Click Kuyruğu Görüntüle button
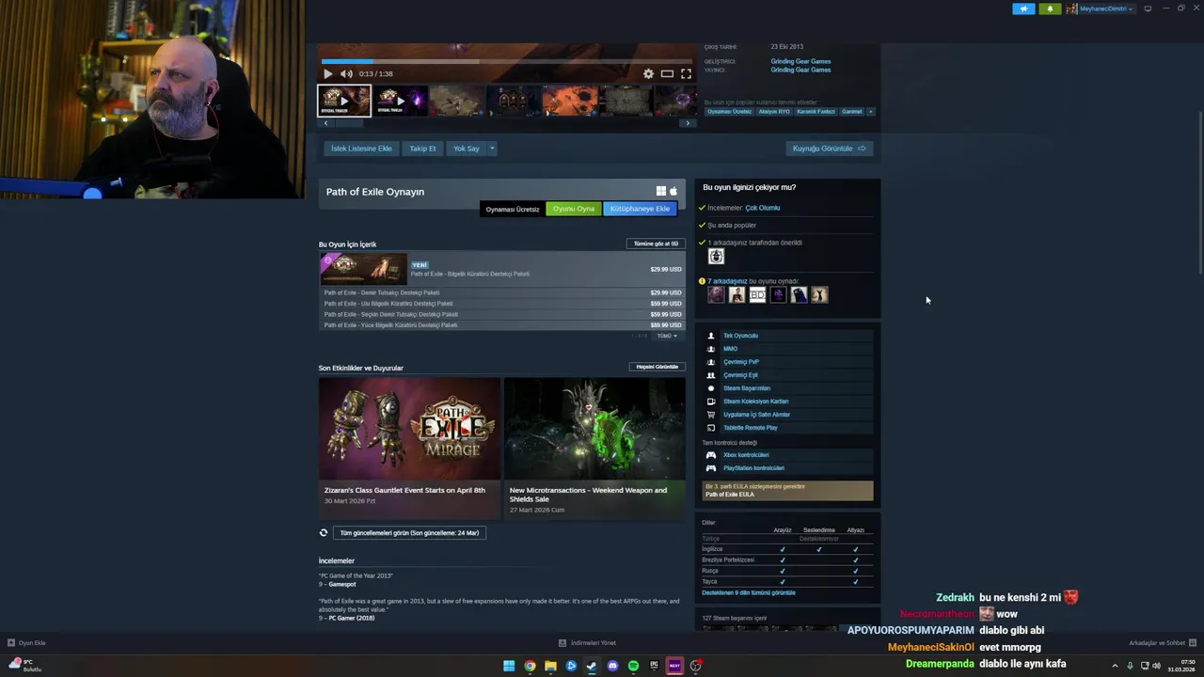The height and width of the screenshot is (677, 1204). [829, 149]
